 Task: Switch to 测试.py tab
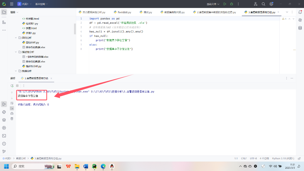click(x=146, y=12)
